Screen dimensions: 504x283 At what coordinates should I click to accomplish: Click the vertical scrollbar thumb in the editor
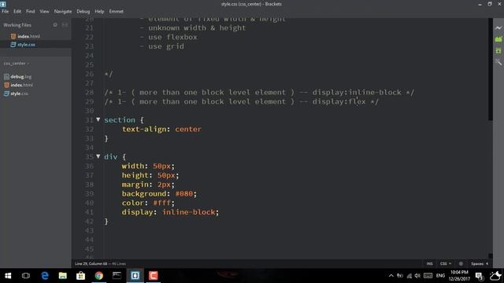[490, 69]
